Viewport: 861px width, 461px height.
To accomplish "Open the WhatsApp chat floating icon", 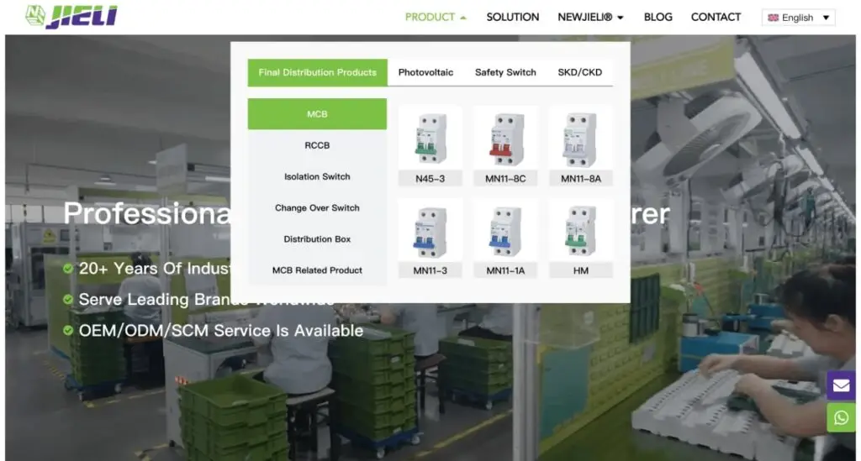I will click(841, 417).
